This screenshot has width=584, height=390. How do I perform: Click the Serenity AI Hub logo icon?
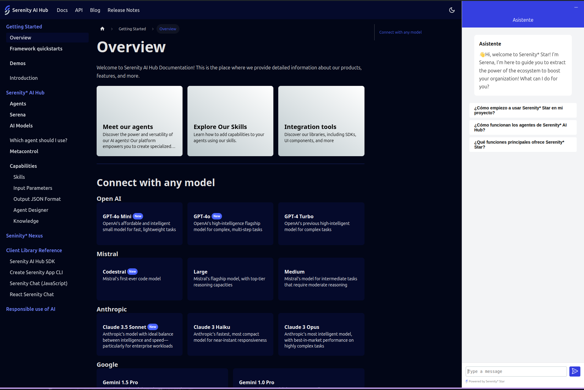(7, 10)
